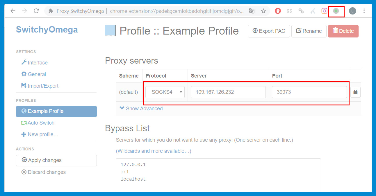Rename the profile with Rename button
Viewport: 376px width, 196px height.
point(309,31)
